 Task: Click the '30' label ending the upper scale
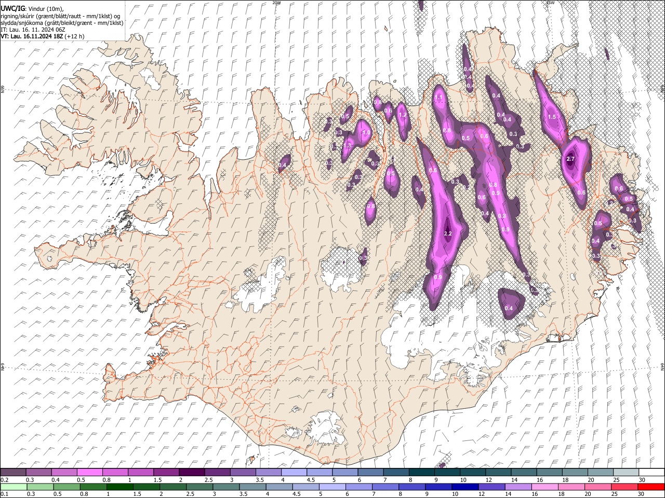coord(642,480)
